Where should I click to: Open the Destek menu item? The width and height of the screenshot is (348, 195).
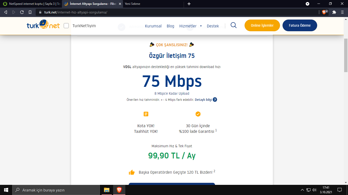213,26
